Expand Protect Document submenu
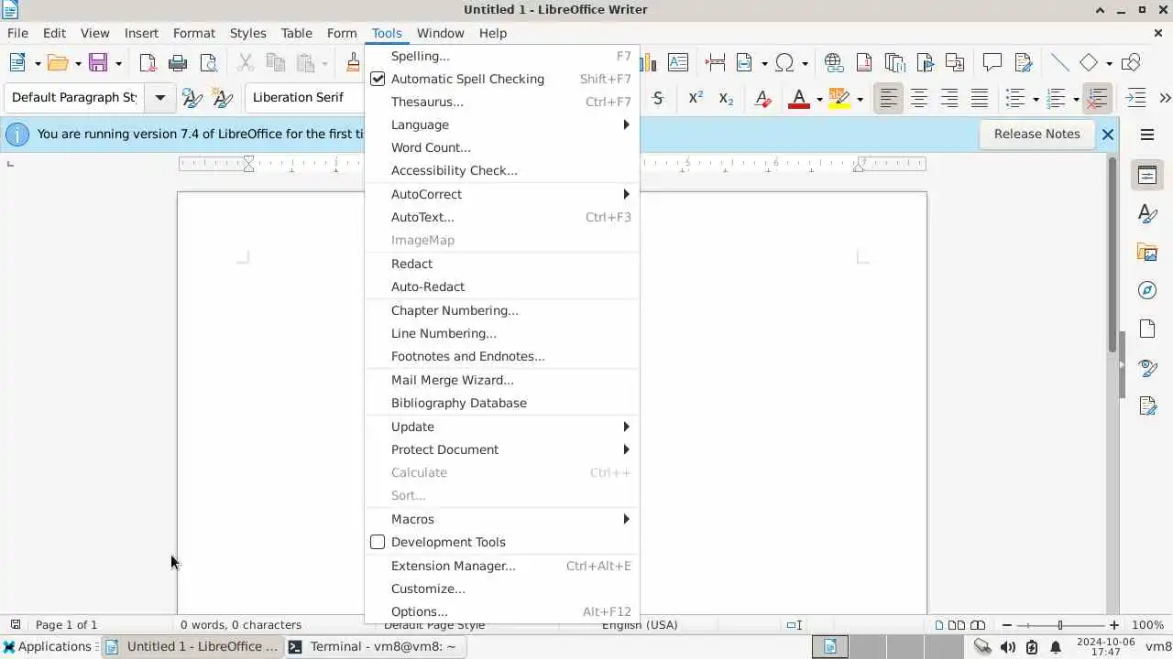 tap(502, 449)
